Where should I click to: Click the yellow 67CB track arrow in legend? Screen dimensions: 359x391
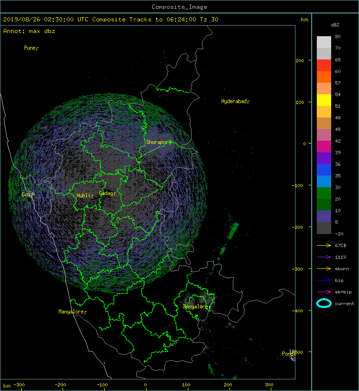point(324,246)
